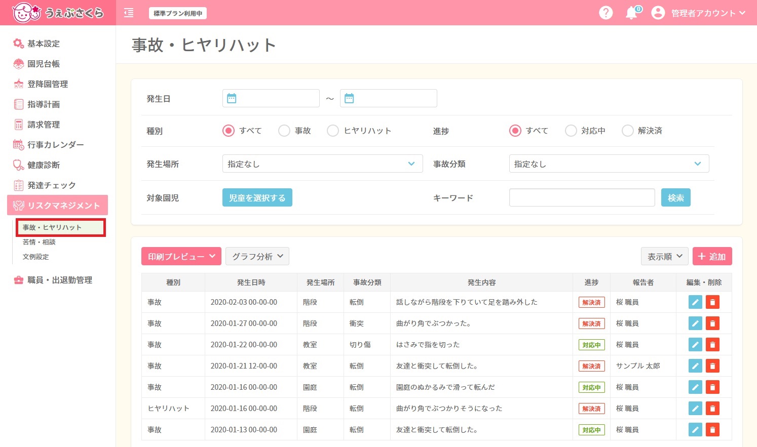Click the admin account avatar icon
The height and width of the screenshot is (447, 757).
658,13
